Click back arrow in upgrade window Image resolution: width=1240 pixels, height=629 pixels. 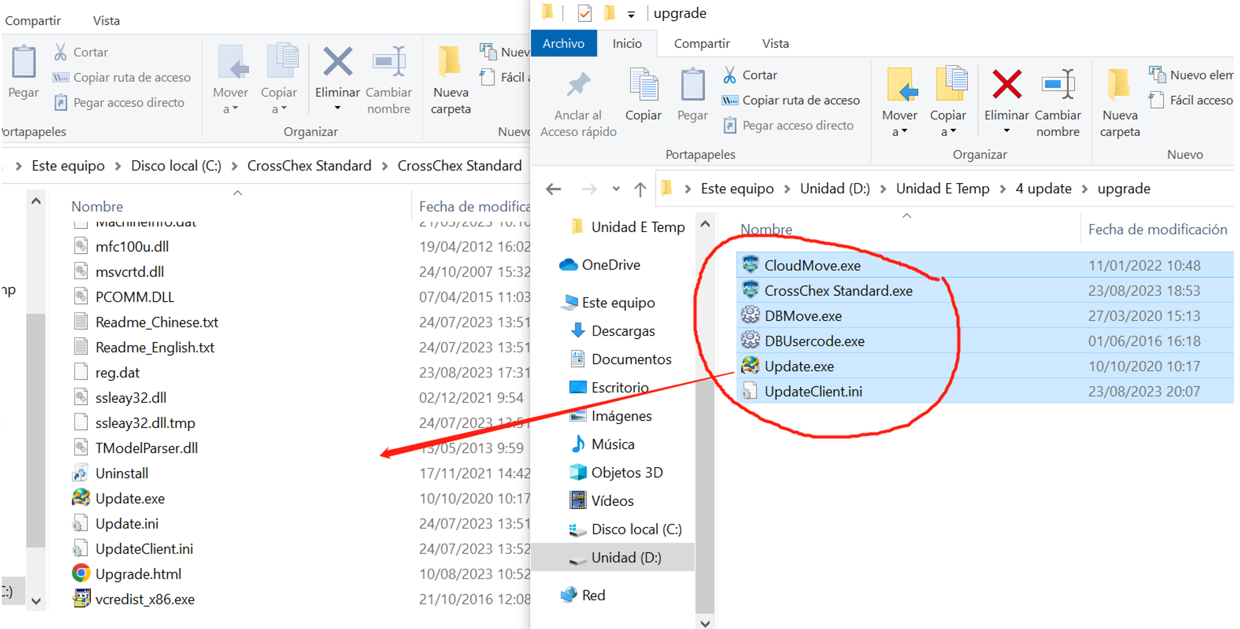[x=553, y=189]
